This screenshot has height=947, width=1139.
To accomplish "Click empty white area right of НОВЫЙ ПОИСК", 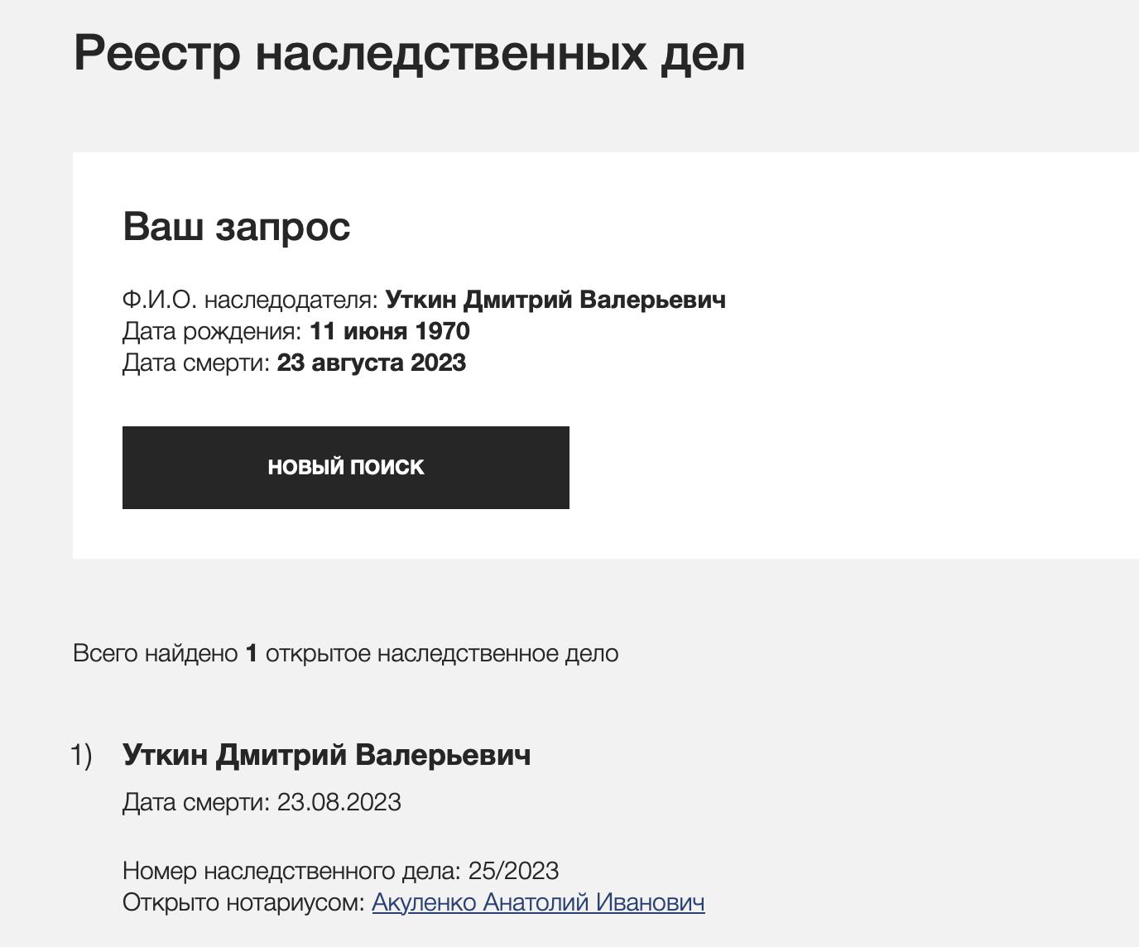I will (x=828, y=467).
